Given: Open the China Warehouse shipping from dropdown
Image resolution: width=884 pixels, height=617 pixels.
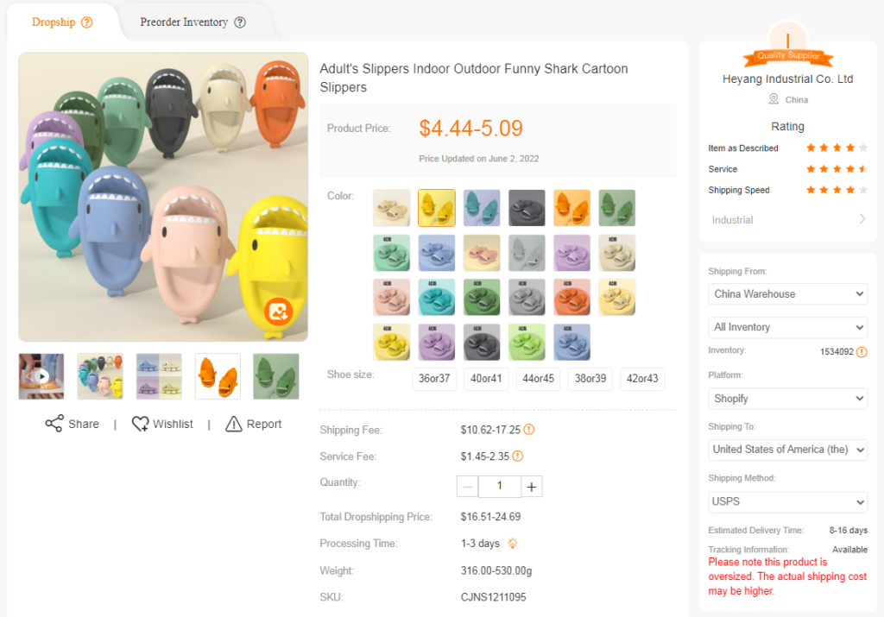Looking at the screenshot, I should pyautogui.click(x=787, y=293).
